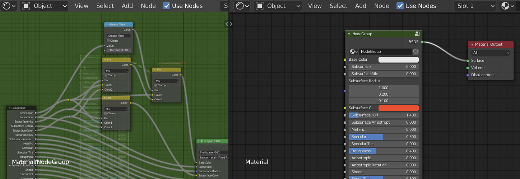520x179 pixels.
Task: Click Base Color output socket on Group Input
Action: (35, 113)
